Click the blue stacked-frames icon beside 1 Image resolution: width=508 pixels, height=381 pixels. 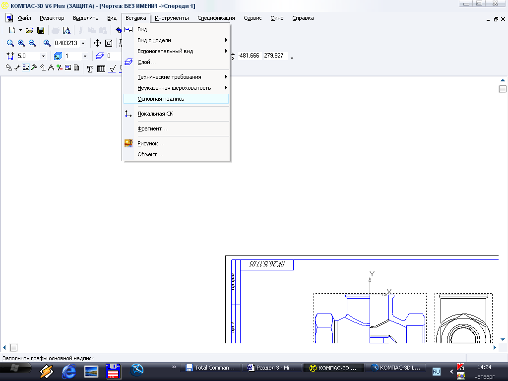point(58,56)
